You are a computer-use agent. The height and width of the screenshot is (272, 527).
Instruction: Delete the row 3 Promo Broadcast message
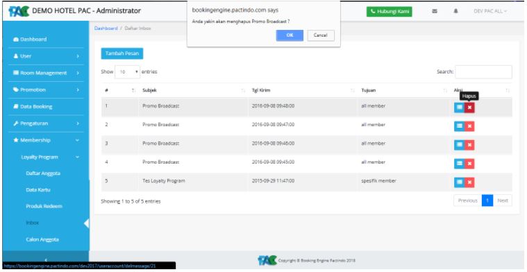point(469,145)
